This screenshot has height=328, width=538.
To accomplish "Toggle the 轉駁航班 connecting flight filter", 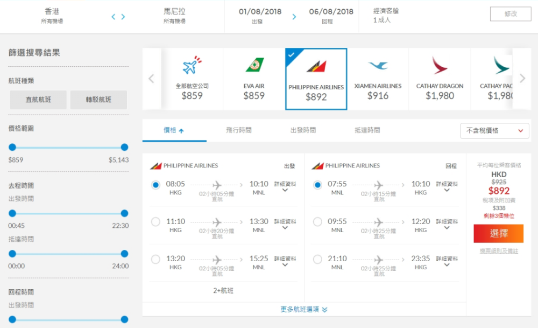I will point(98,100).
